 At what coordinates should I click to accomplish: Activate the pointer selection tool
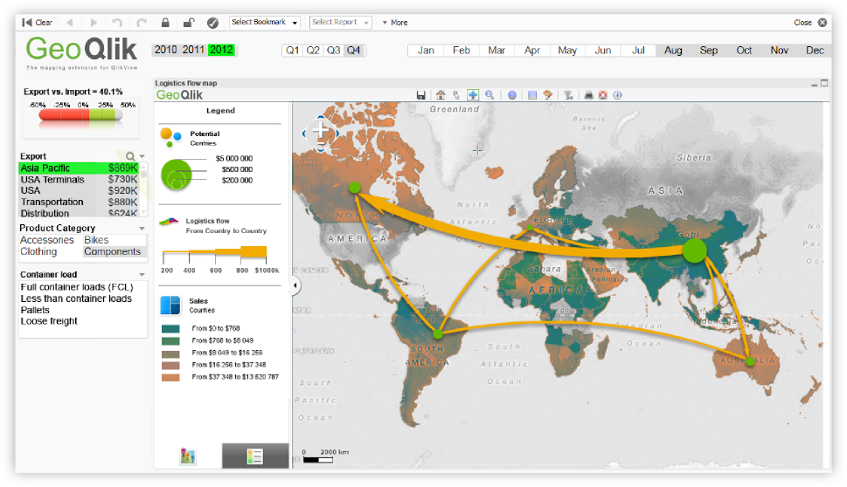(456, 95)
